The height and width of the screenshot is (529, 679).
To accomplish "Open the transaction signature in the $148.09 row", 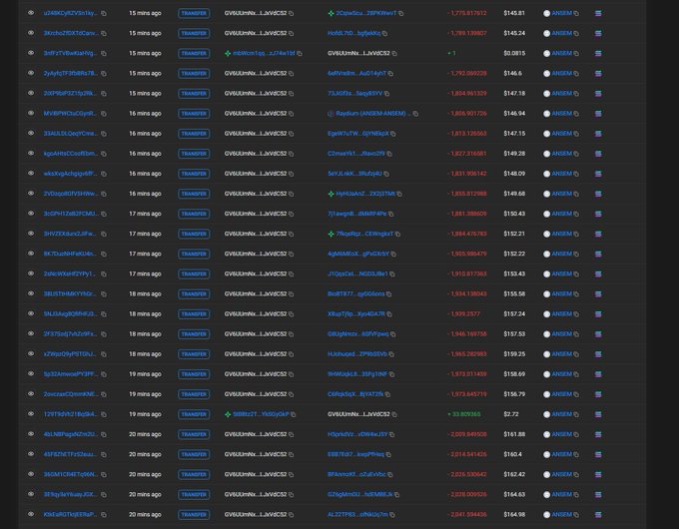I will [x=70, y=174].
